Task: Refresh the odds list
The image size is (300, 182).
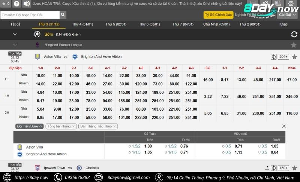Action: tap(294, 35)
